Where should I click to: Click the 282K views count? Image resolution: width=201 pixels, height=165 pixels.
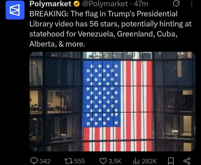pyautogui.click(x=149, y=161)
